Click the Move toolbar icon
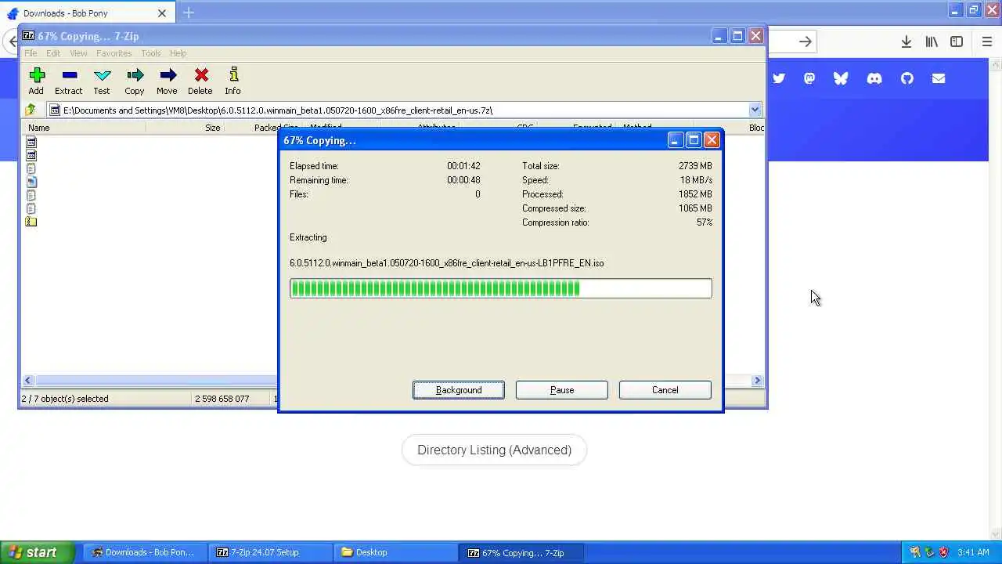This screenshot has width=1002, height=564. click(x=168, y=75)
